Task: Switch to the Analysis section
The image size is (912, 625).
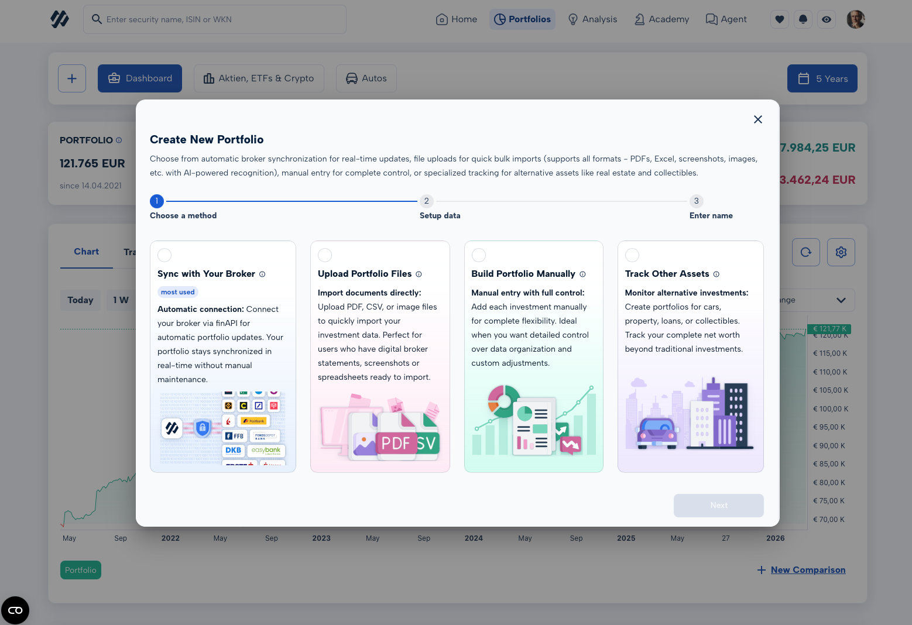Action: click(592, 19)
